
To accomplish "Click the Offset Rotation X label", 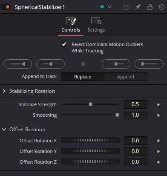I will pos(38,141).
